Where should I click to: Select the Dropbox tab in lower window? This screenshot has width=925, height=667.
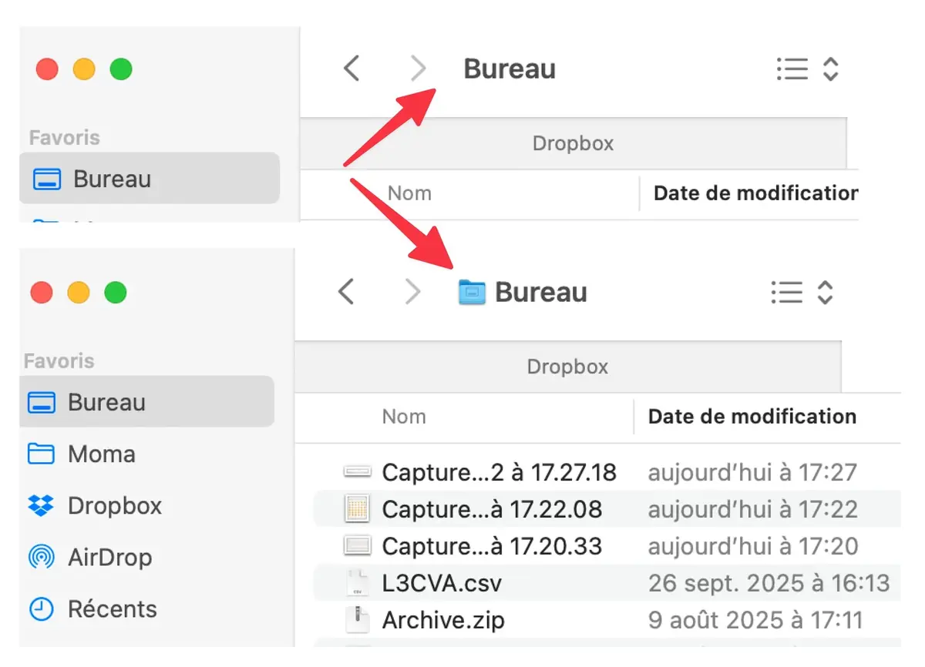(x=567, y=367)
